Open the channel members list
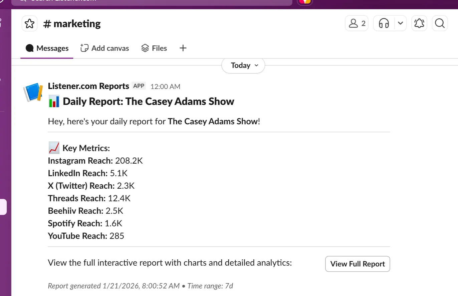Image resolution: width=458 pixels, height=296 pixels. coord(357,23)
